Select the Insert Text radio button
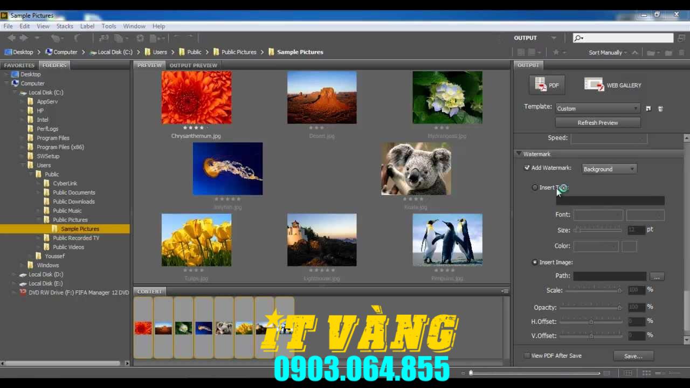This screenshot has width=690, height=388. 534,188
